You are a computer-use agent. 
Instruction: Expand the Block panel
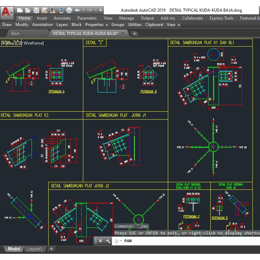77,25
